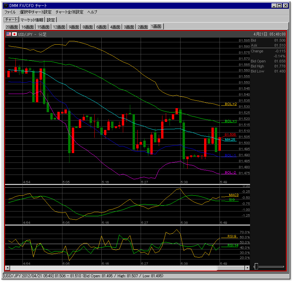This screenshot has width=293, height=282.
Task: Select the 15画面 layout tab
Action: coord(43,27)
